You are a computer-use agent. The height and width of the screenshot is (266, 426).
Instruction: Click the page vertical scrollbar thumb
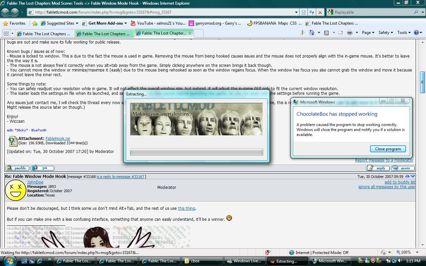point(423,82)
